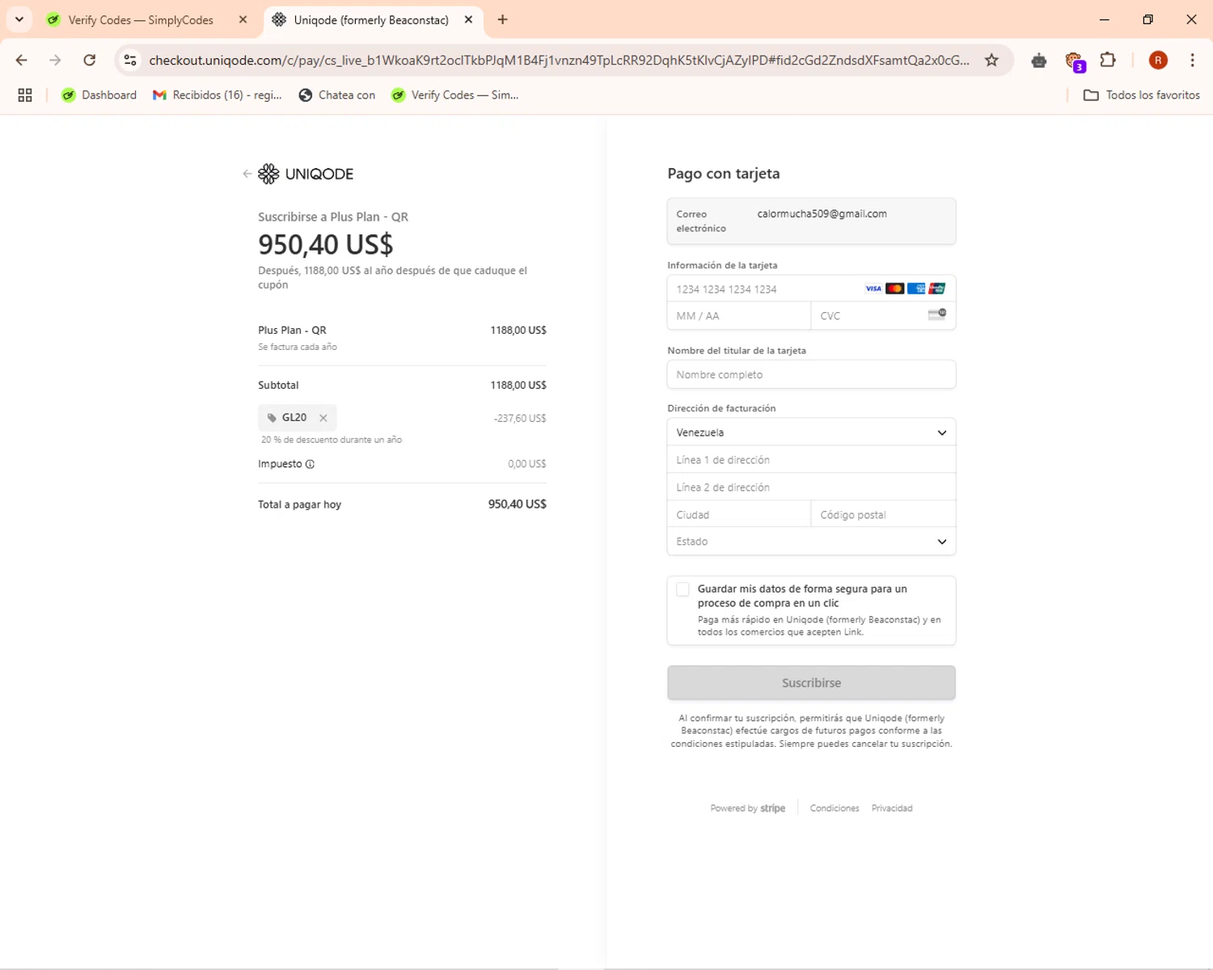This screenshot has width=1213, height=970.
Task: Select the Uniqode (formerly Beaconstac) tab
Action: click(x=374, y=20)
